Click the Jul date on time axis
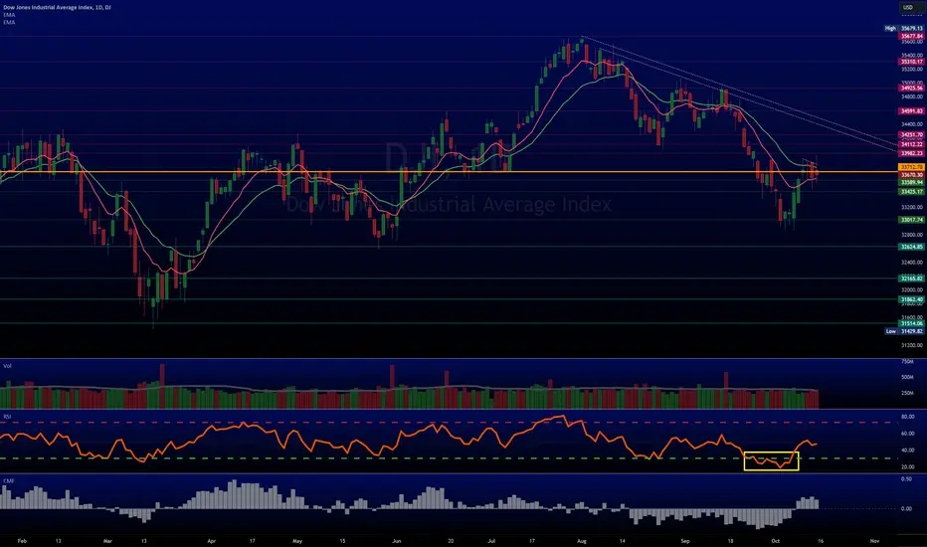The image size is (927, 547). click(x=491, y=541)
